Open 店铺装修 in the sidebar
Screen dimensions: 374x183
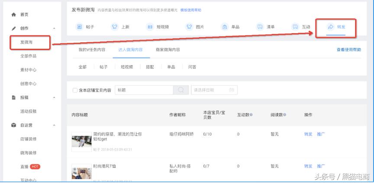click(29, 139)
